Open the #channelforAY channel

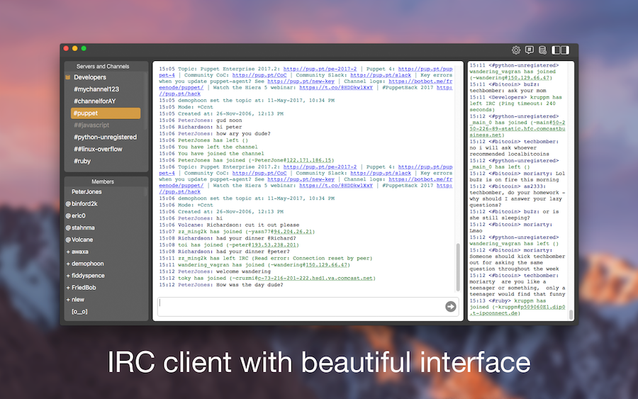pos(95,101)
